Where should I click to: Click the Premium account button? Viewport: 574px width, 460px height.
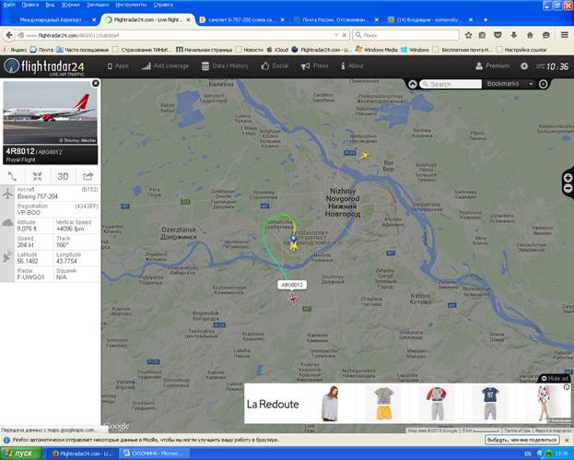click(x=492, y=66)
